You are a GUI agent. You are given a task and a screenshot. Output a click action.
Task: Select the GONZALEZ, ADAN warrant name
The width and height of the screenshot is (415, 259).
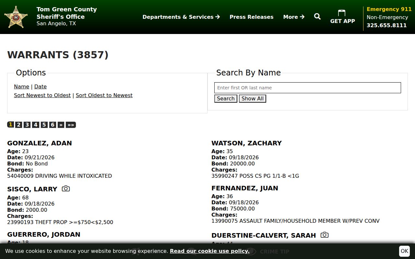pos(40,143)
